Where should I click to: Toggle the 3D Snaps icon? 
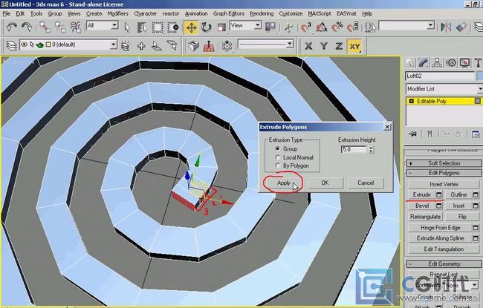tap(306, 27)
